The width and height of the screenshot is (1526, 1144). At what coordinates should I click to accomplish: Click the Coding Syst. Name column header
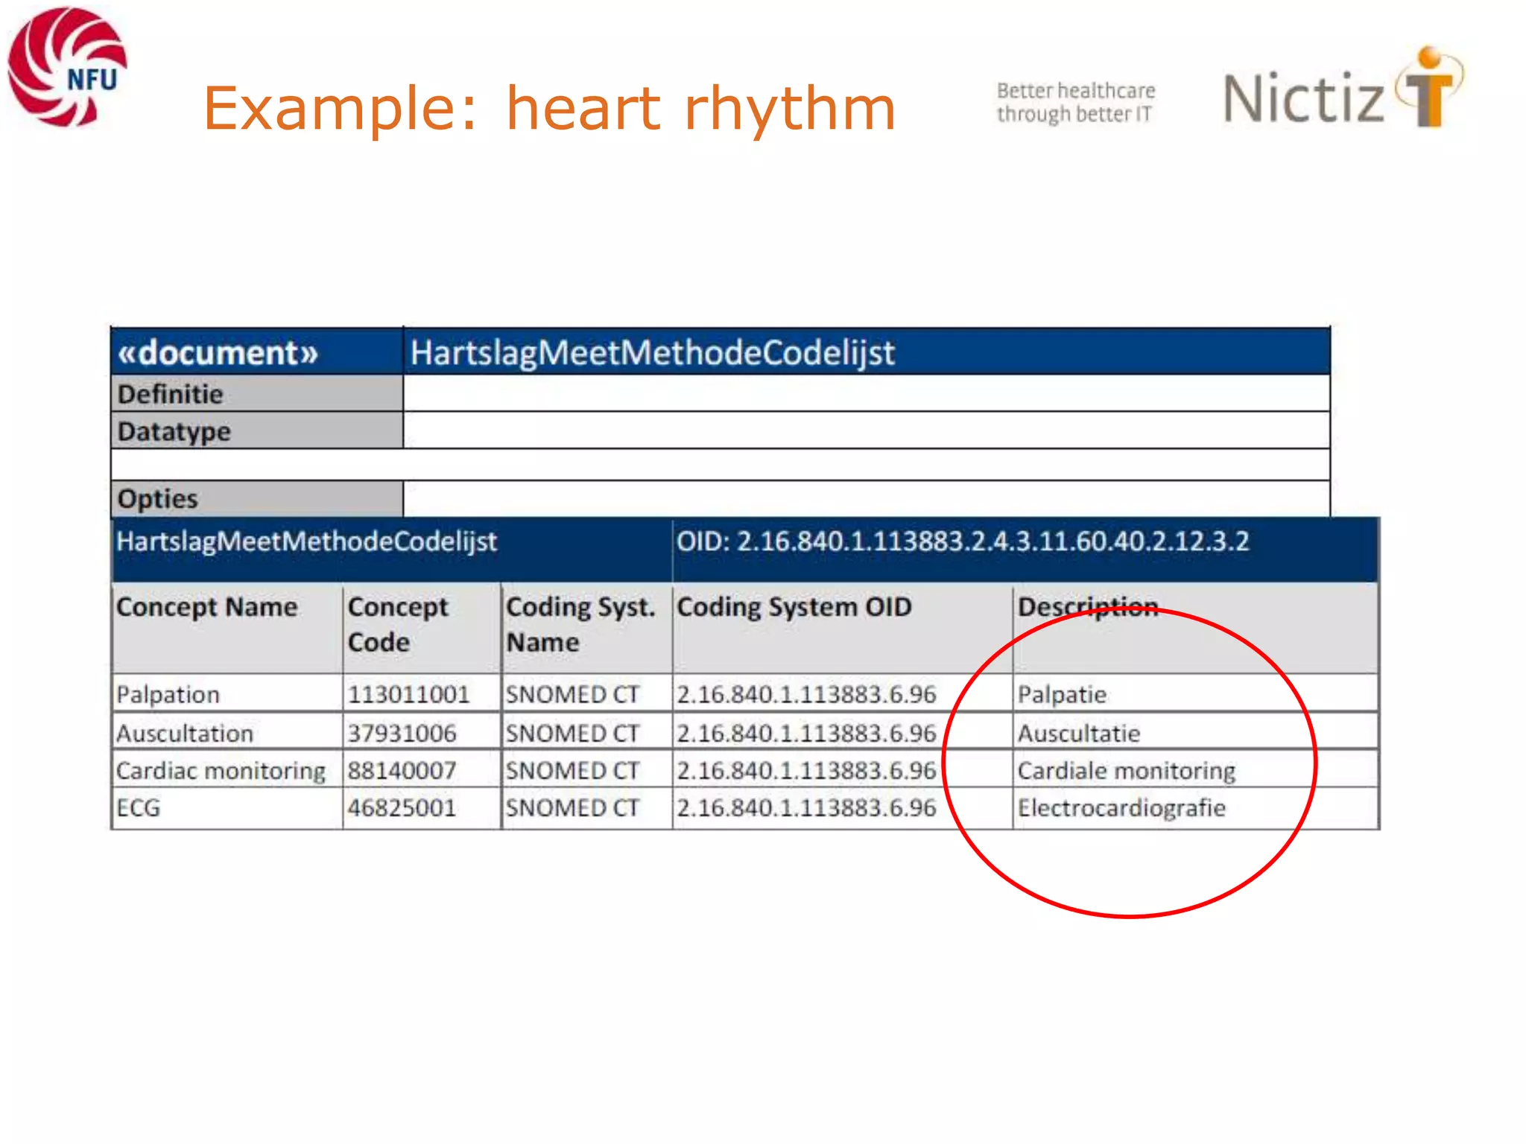(587, 628)
